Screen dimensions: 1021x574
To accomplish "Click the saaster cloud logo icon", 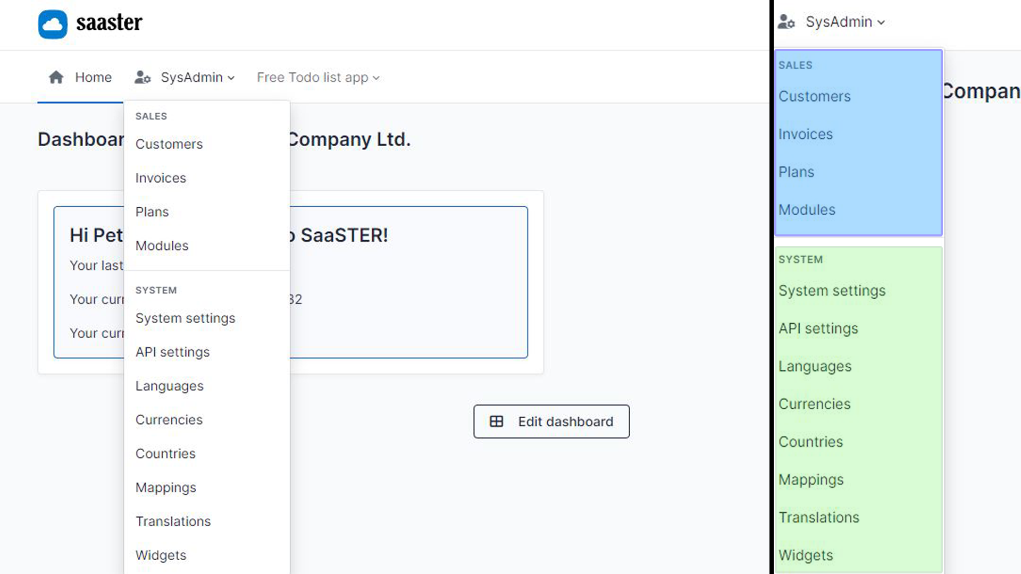I will (x=53, y=24).
